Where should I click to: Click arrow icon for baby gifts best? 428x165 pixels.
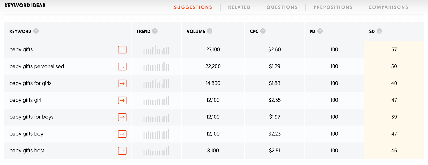122,151
